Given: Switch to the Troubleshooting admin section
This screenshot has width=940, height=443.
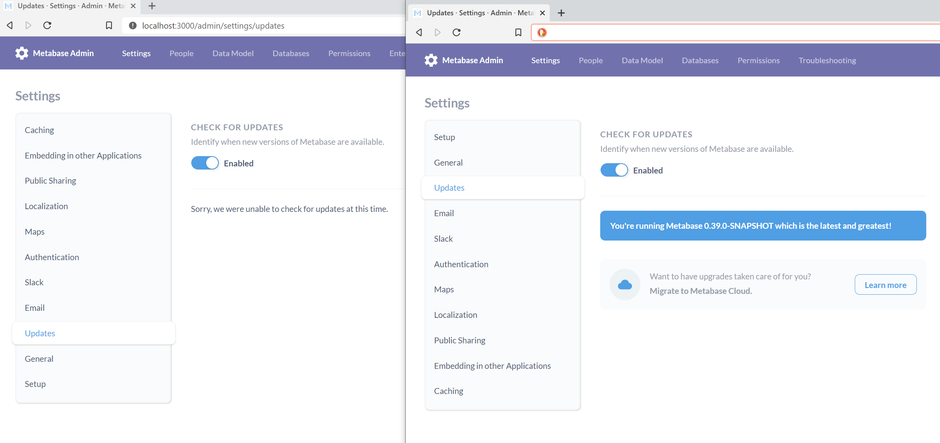Looking at the screenshot, I should pyautogui.click(x=827, y=60).
